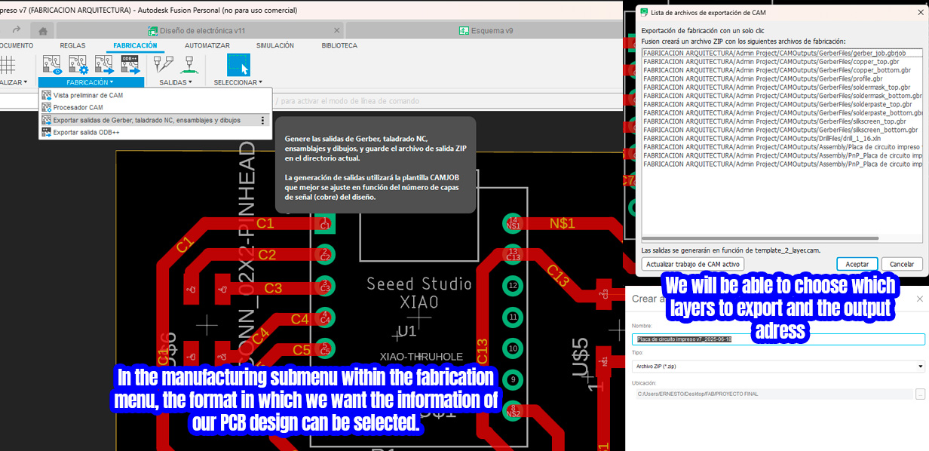The image size is (929, 451).
Task: Click the Gerber export icon with blue arrow
Action: click(x=104, y=64)
